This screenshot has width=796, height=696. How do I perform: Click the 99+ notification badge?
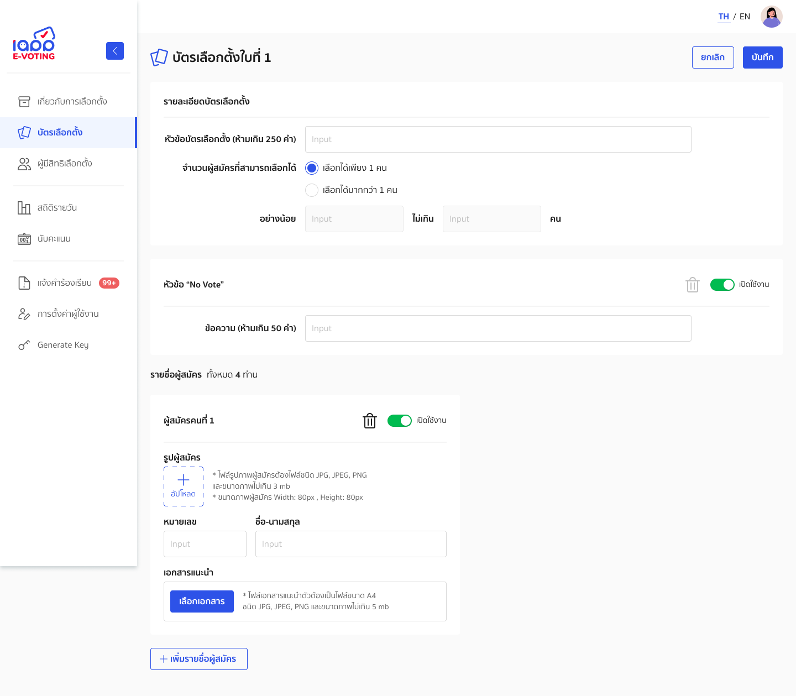(x=109, y=283)
